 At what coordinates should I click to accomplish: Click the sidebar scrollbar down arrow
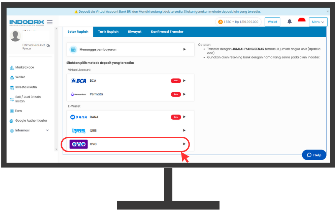coord(56,149)
